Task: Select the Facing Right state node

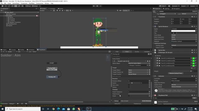Action: 52,68
